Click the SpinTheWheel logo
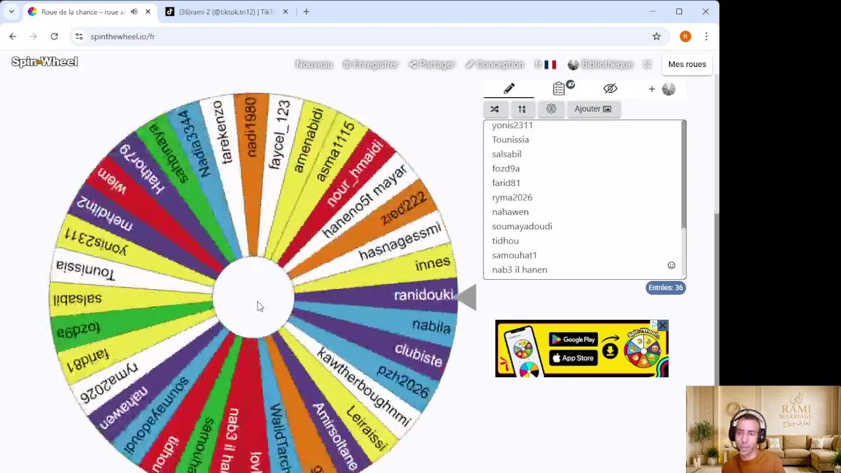 point(45,62)
